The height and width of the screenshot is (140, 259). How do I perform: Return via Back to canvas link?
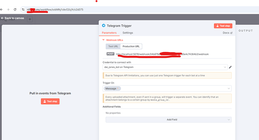(12, 18)
